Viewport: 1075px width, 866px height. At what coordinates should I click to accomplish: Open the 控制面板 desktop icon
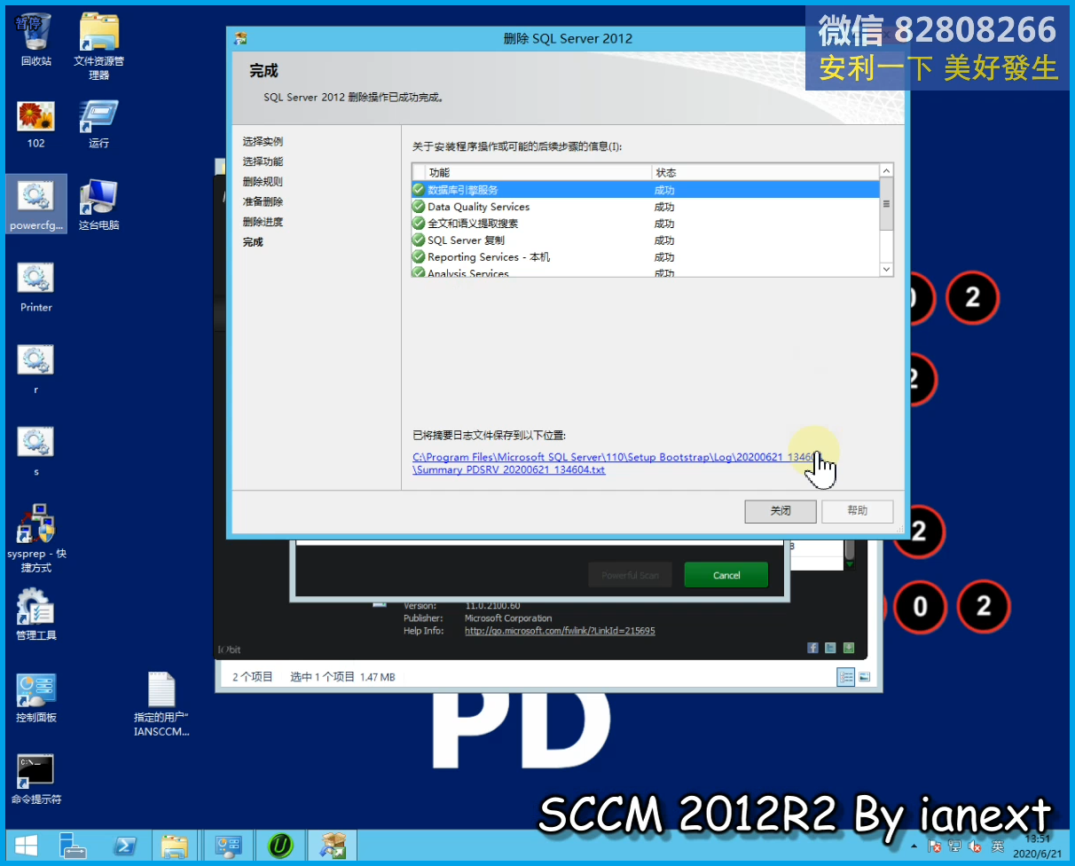click(35, 697)
